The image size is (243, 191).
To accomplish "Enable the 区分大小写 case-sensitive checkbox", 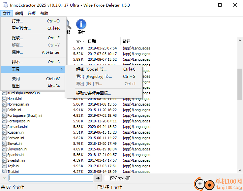I will (107, 178).
